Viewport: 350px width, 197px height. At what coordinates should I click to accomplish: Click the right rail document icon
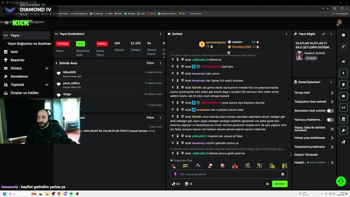click(x=343, y=85)
